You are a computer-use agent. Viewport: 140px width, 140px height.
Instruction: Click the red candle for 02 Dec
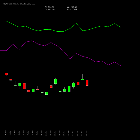click(78, 83)
